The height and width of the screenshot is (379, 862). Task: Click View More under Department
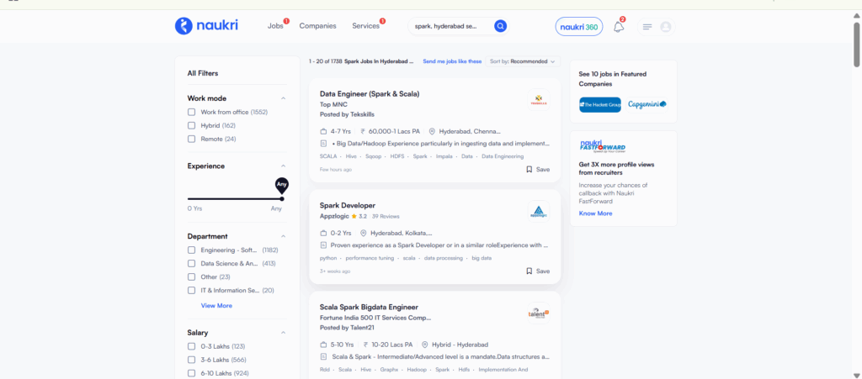(x=216, y=306)
